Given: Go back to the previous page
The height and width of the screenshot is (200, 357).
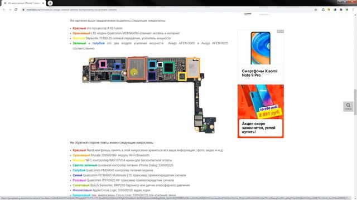Looking at the screenshot, I should 4,10.
